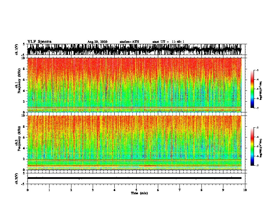Screen dimensions: 276x213
Task: Click the 10 minute tick label
Action: point(245,190)
